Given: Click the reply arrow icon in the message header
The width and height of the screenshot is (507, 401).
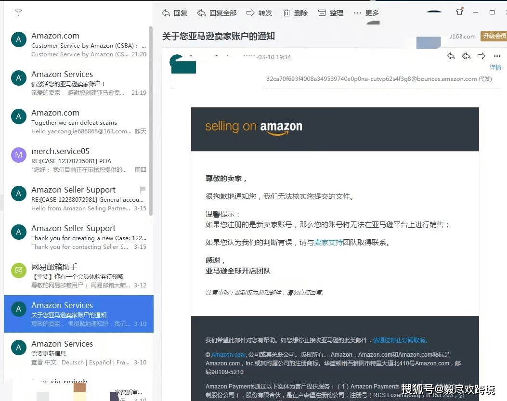Looking at the screenshot, I should click(451, 56).
